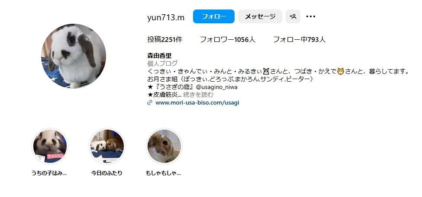View the フォロワー1056人 follower list
This screenshot has height=197, width=422.
[227, 39]
